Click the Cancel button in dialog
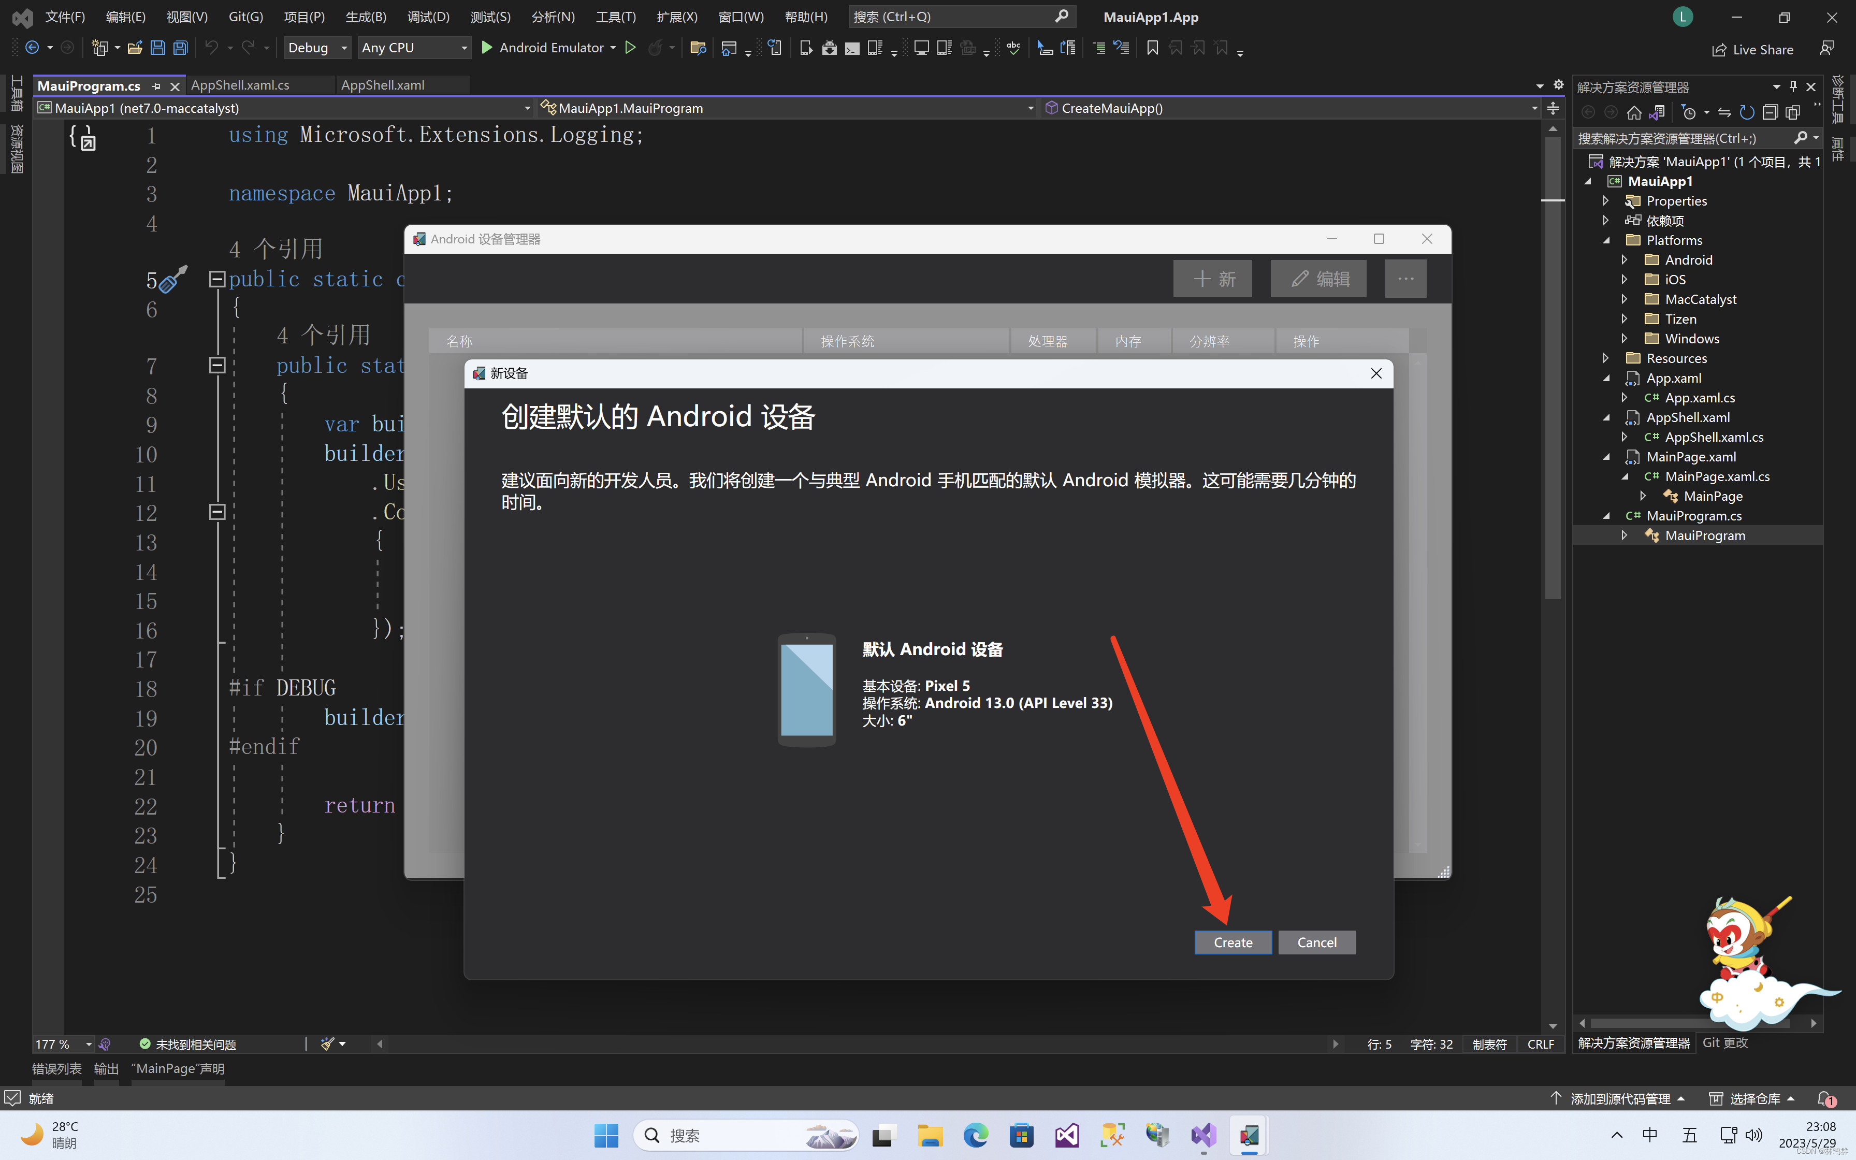 1316,942
